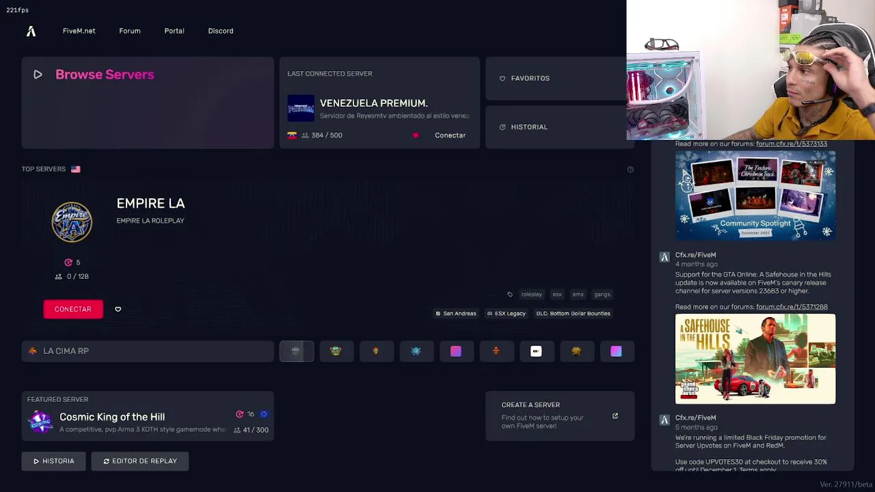Select the gradient tile after the snowflake tile
The height and width of the screenshot is (492, 875).
pos(456,351)
